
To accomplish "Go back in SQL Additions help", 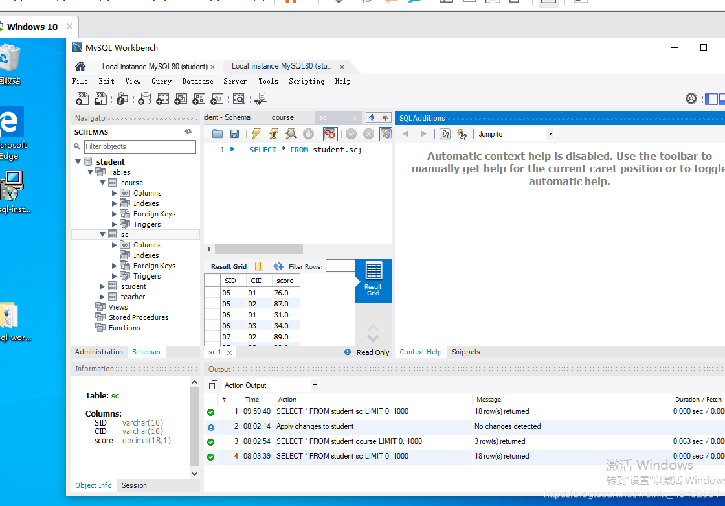I will [405, 134].
